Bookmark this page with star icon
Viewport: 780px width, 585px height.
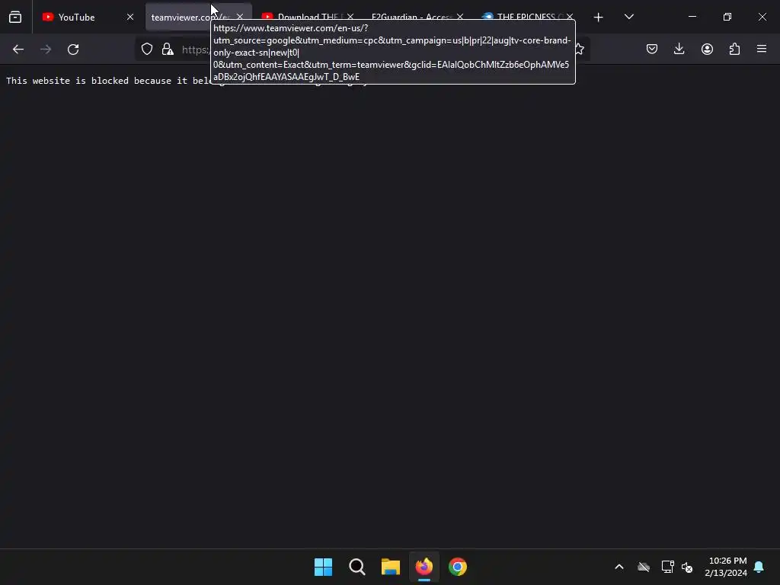580,50
